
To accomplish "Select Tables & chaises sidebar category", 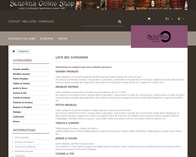I will coord(22,83).
